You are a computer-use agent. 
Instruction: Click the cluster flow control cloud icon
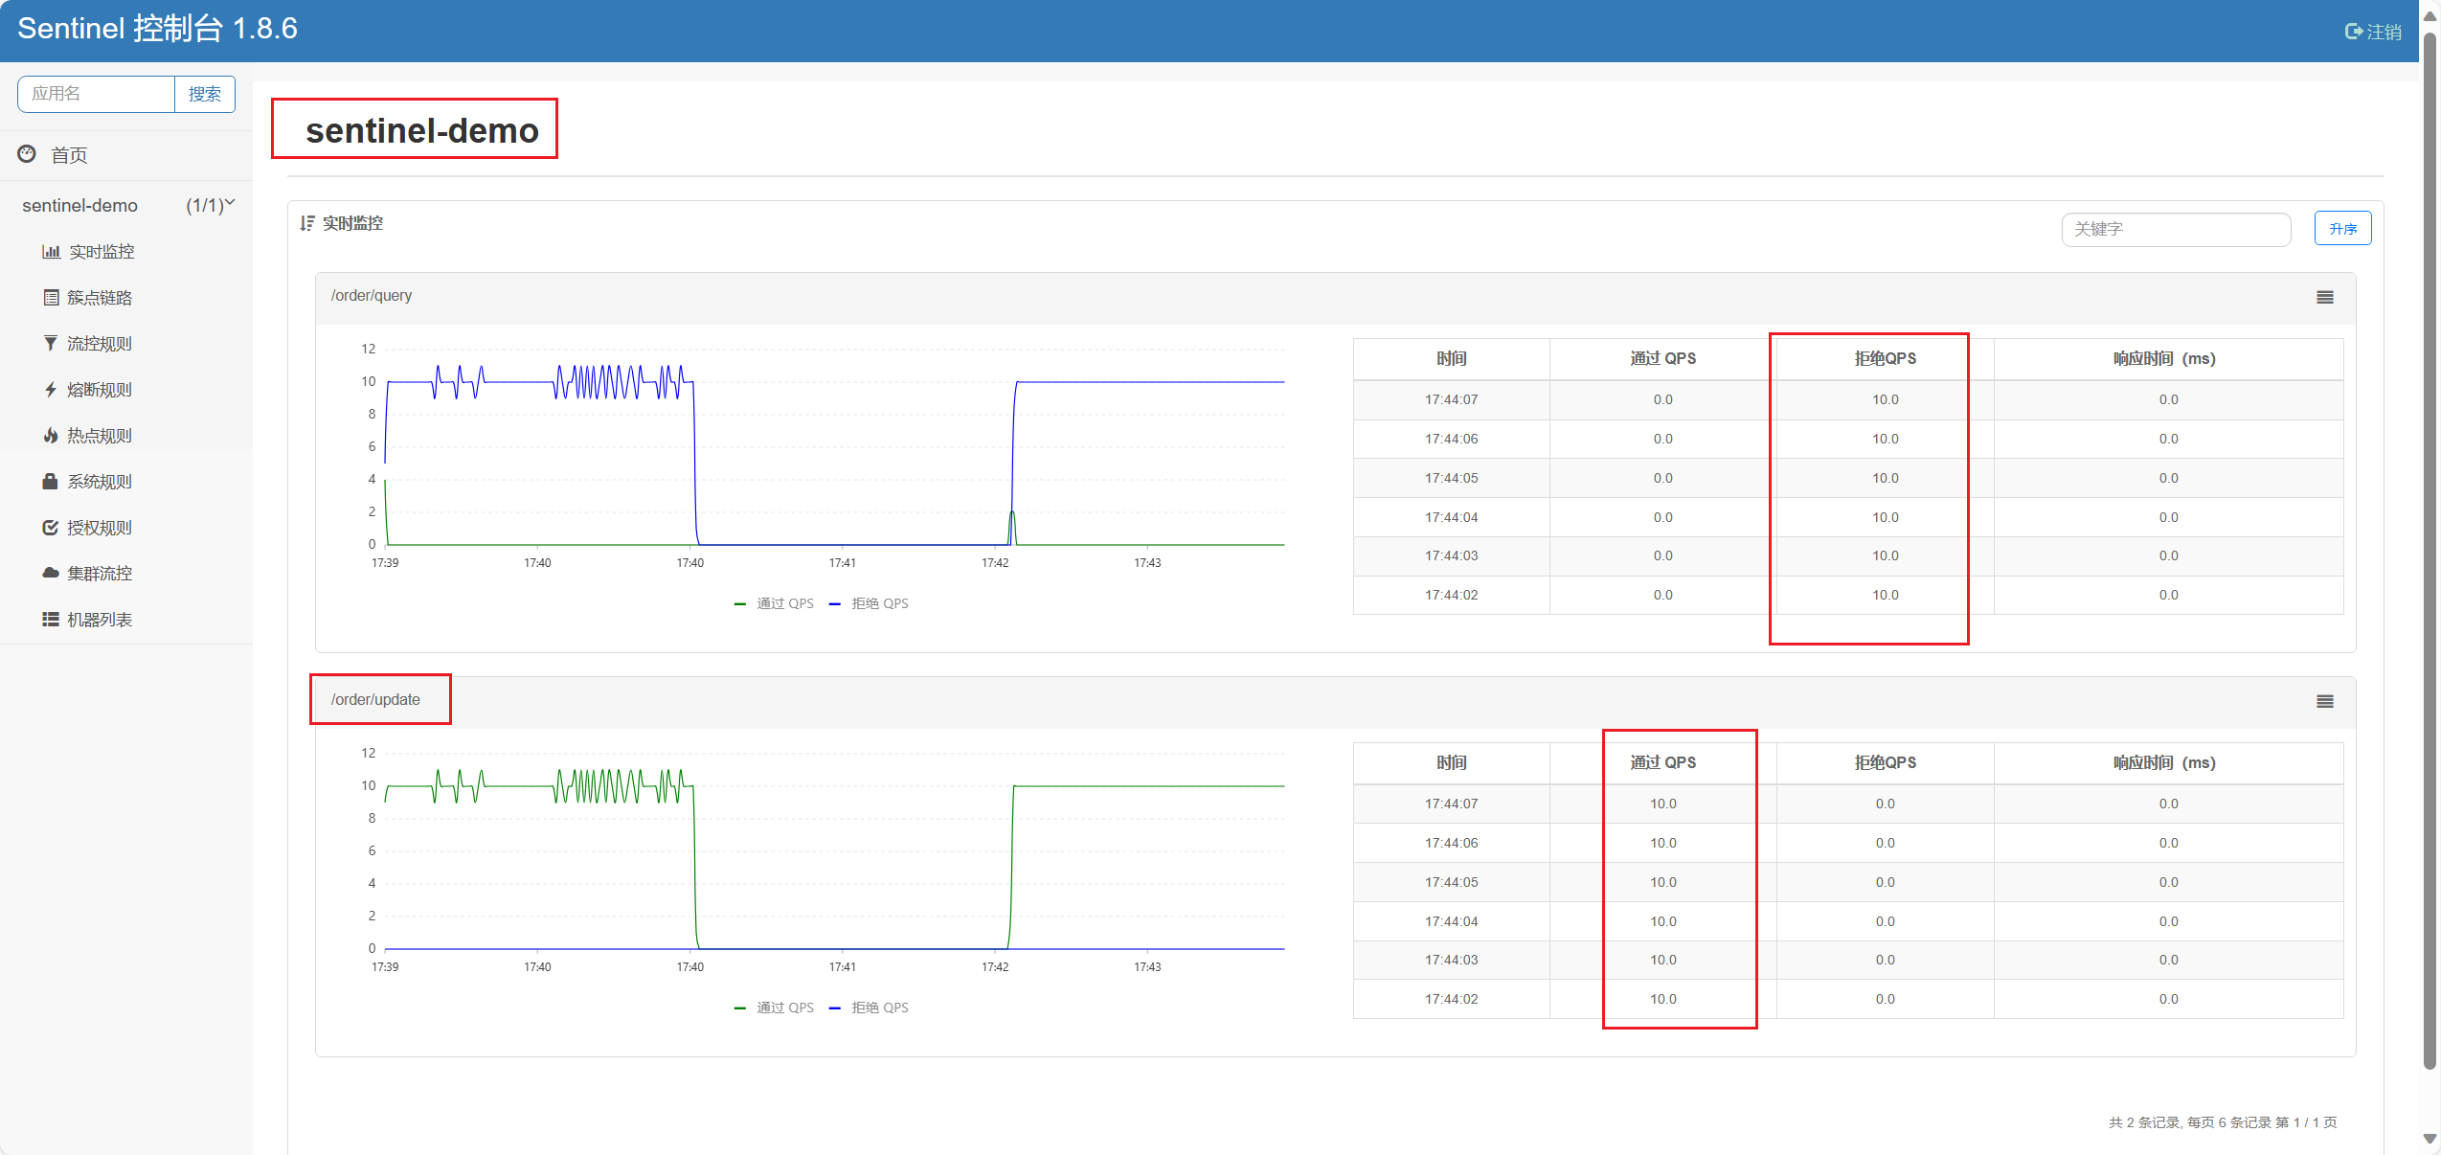(51, 573)
